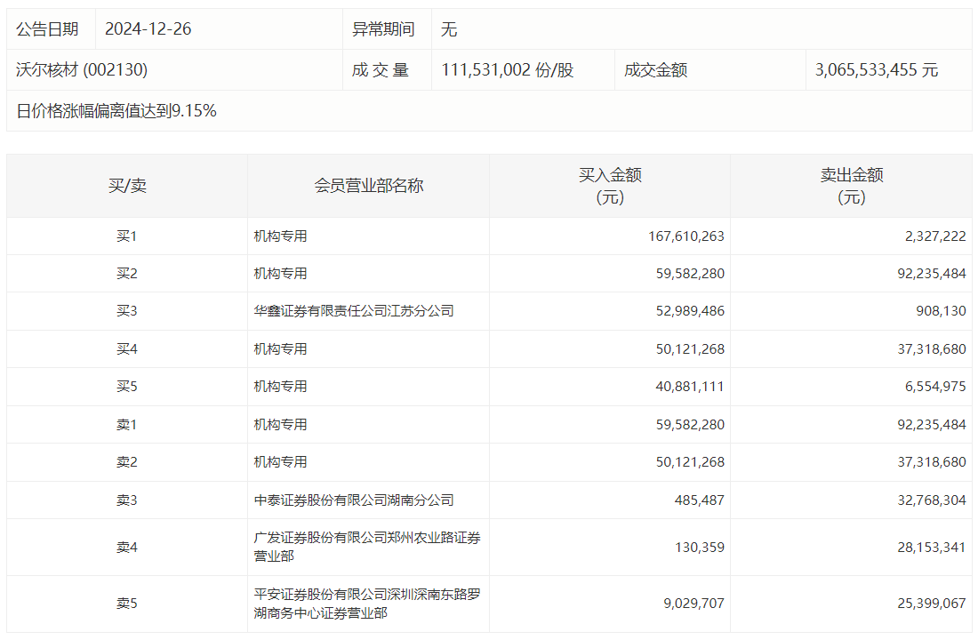Open 广发证券股份有限公司郑州农业路证券营业部 entry
978x640 pixels.
[x=366, y=547]
